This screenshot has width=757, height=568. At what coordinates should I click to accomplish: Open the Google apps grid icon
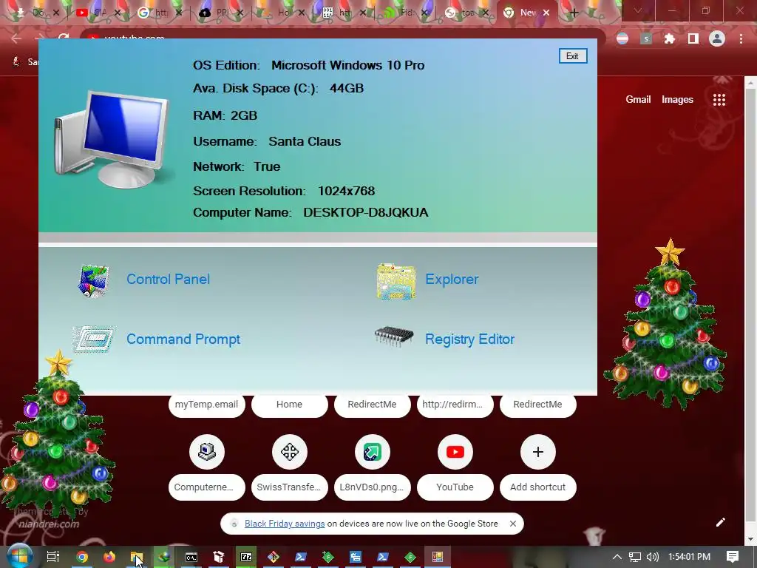[719, 100]
